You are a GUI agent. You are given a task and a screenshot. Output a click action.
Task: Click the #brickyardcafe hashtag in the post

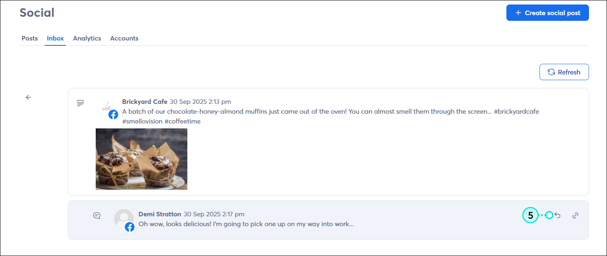pos(517,112)
